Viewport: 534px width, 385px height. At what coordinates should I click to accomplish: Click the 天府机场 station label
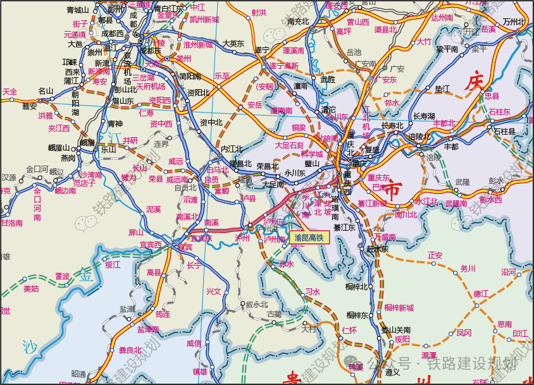[149, 86]
